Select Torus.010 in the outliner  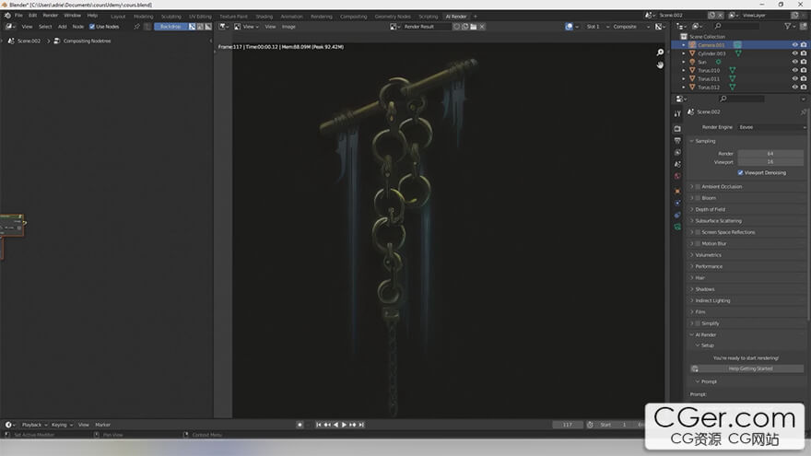pos(709,70)
